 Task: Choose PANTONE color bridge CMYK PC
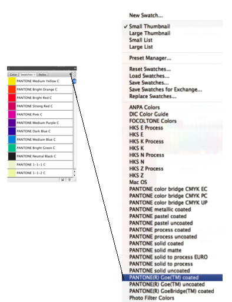(168, 196)
